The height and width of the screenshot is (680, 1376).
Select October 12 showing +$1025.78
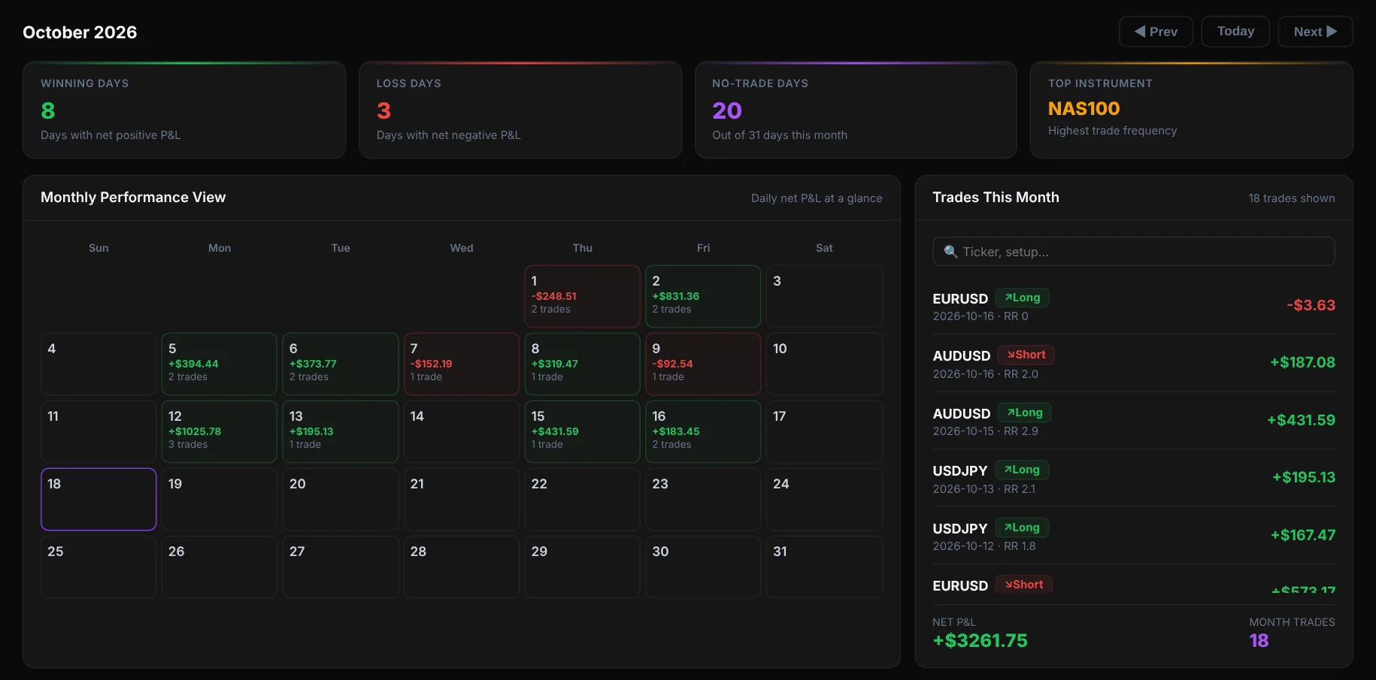coord(220,431)
